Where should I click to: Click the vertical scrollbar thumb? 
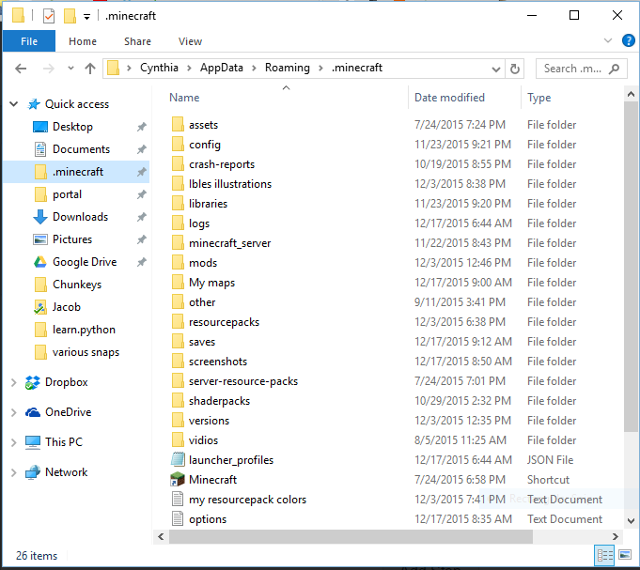pos(631,267)
